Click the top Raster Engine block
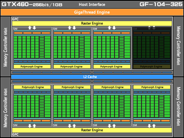Image resolution: width=184 pixels, height=138 pixels. [92, 23]
